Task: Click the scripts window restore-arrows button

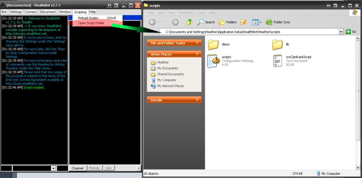Action: [x=328, y=5]
